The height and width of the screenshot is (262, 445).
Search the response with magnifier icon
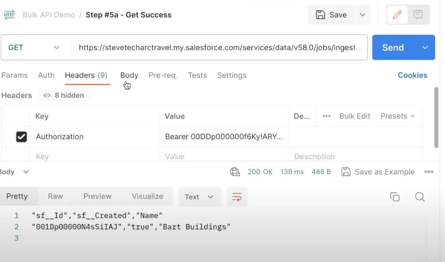coord(420,197)
